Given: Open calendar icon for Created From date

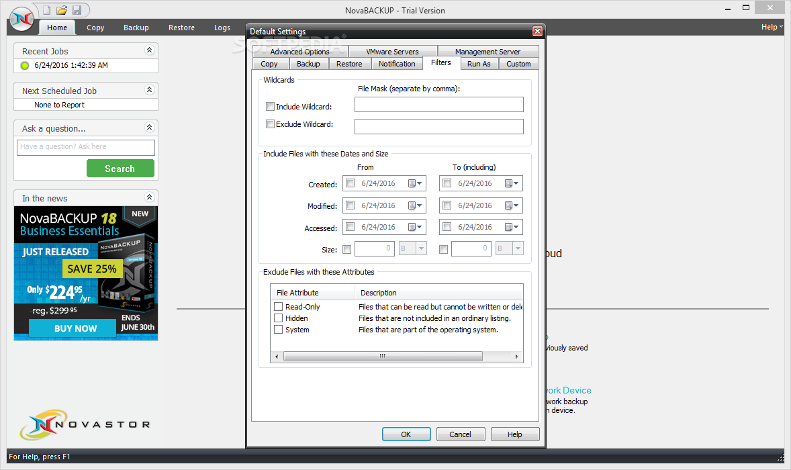Looking at the screenshot, I should 415,183.
